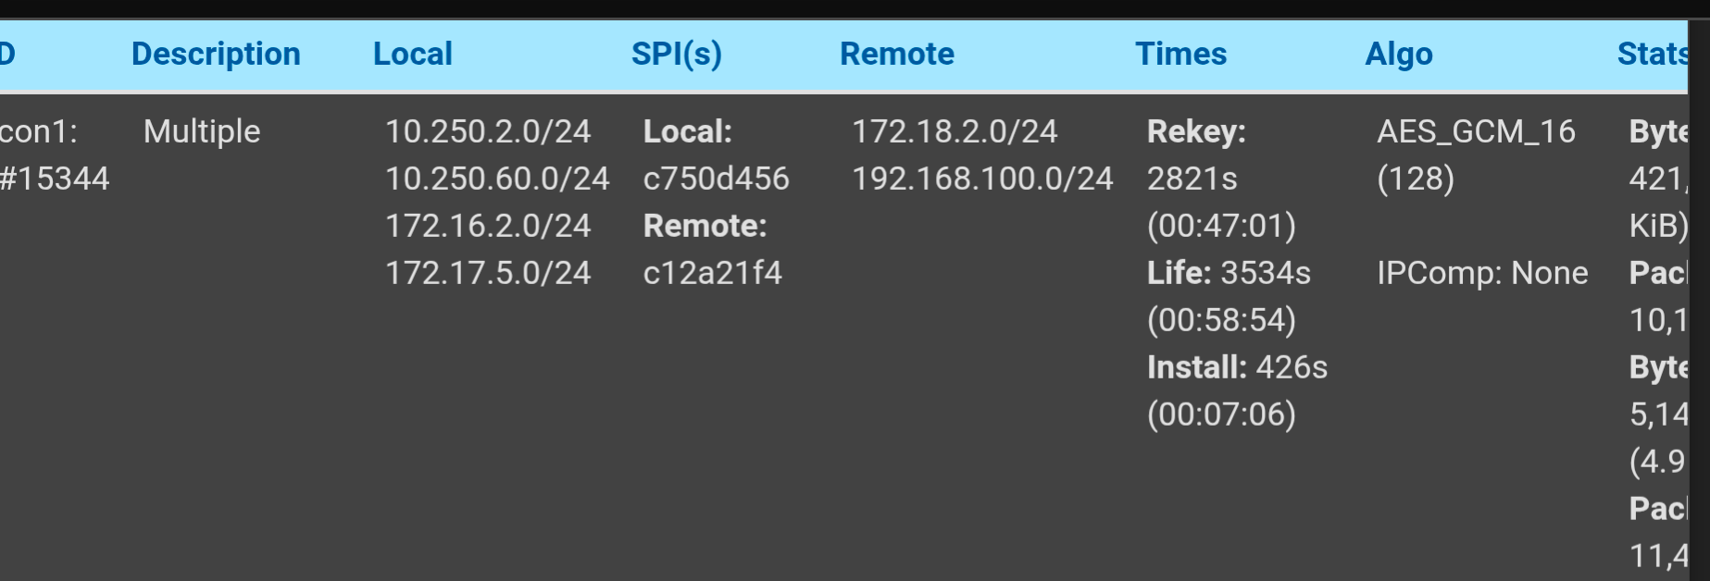Click local subnet 172.17.5.0/24
This screenshot has height=581, width=1710.
click(x=488, y=273)
